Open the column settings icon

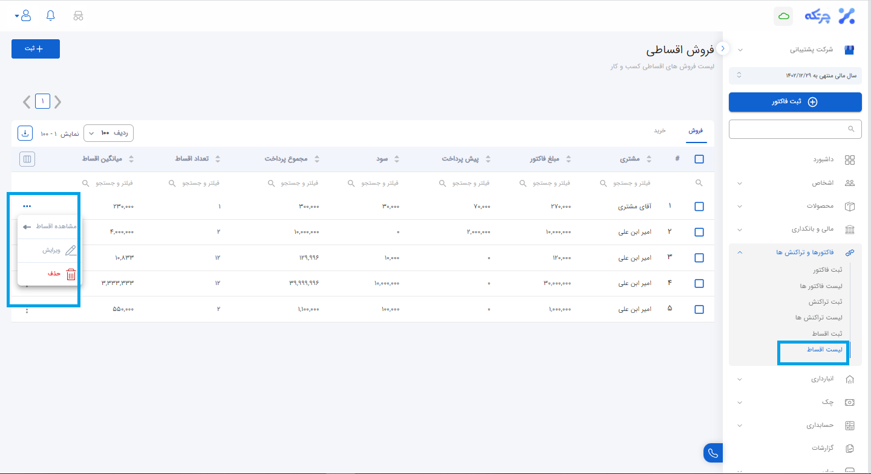pos(27,159)
